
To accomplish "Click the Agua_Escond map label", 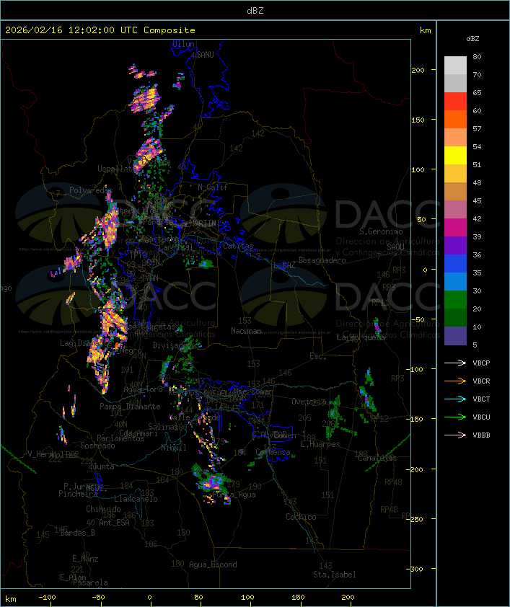I will coord(213,564).
